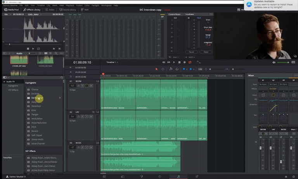Image resolution: width=298 pixels, height=179 pixels.
Task: Click the timeline view options grid icon
Action: [200, 69]
